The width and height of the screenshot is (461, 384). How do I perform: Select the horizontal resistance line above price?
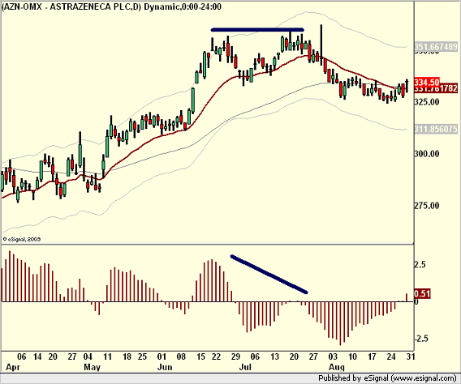coord(257,30)
